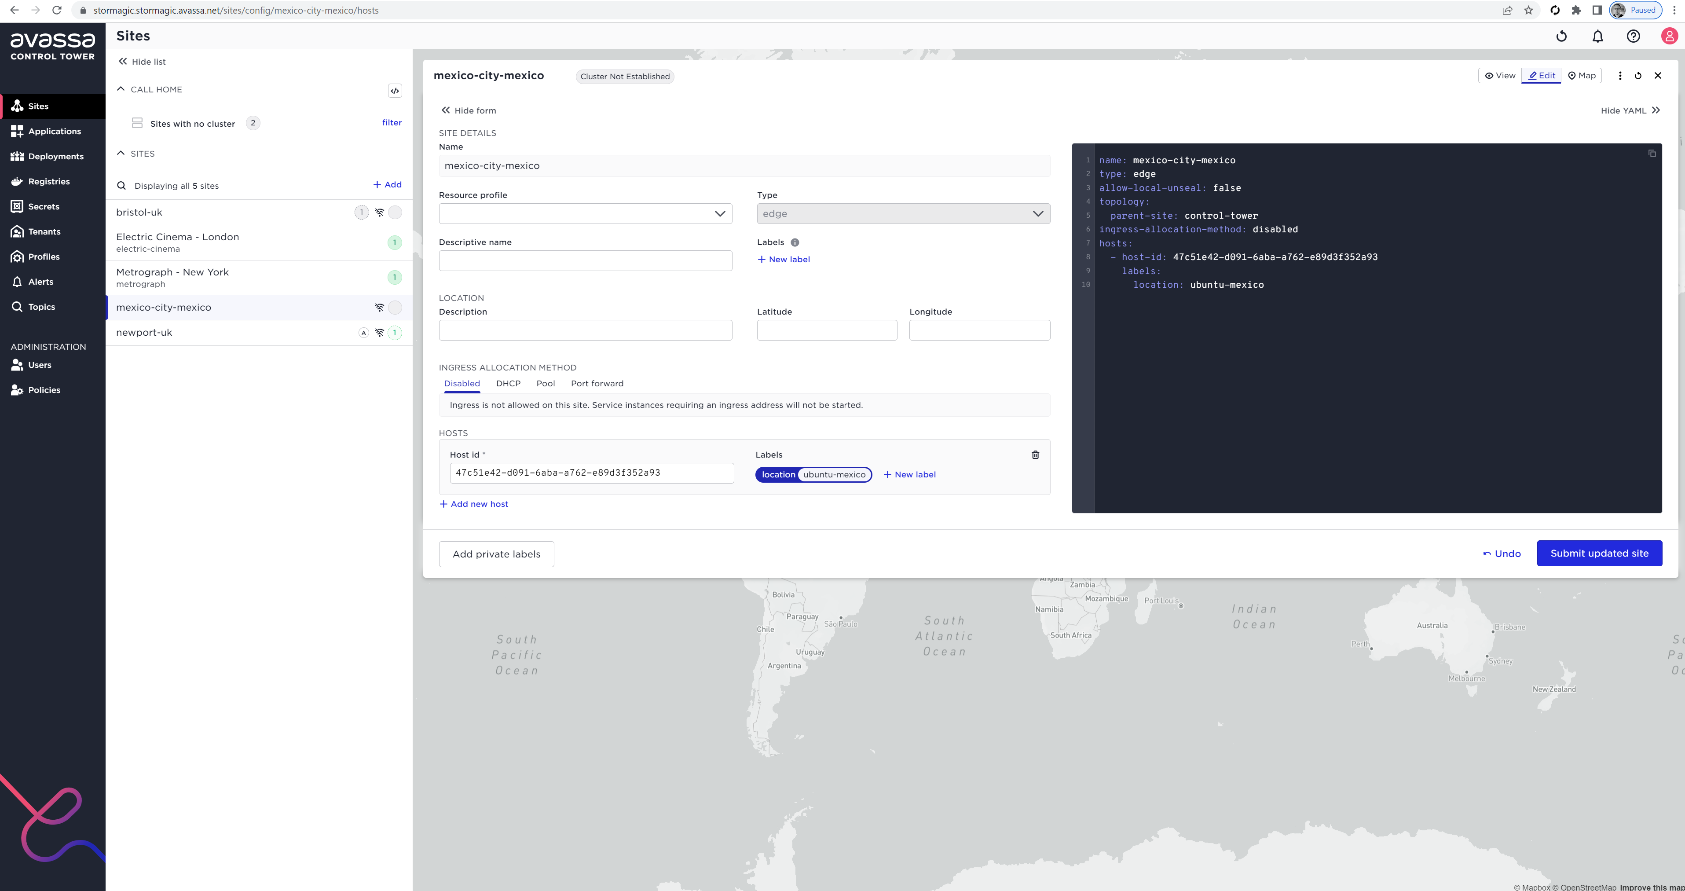Add a new host
This screenshot has height=891, width=1685.
(x=473, y=504)
